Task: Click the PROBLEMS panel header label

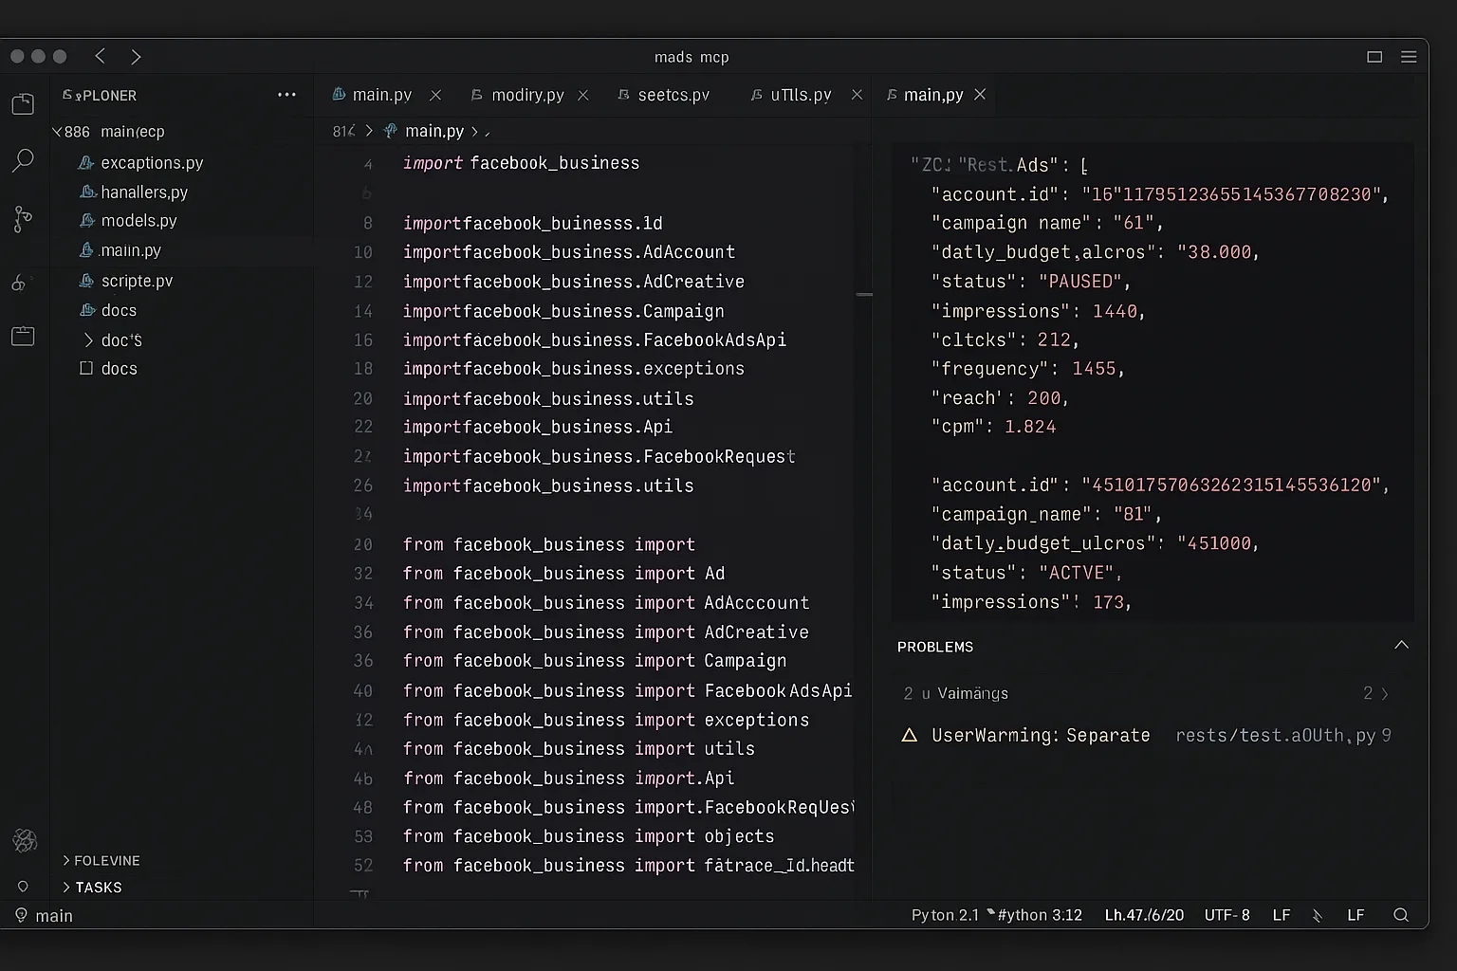Action: 935,647
